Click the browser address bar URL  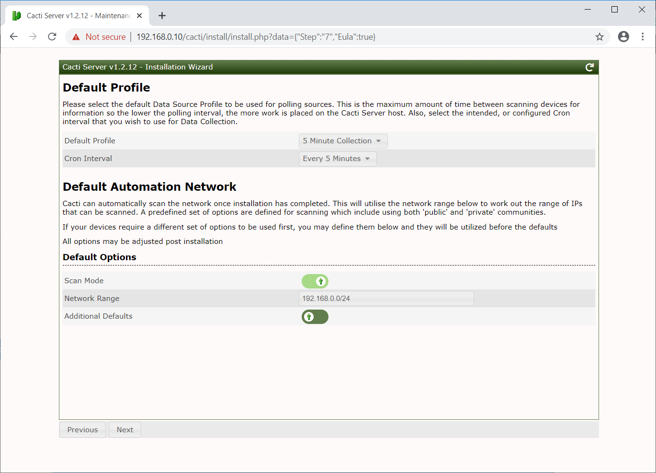256,37
